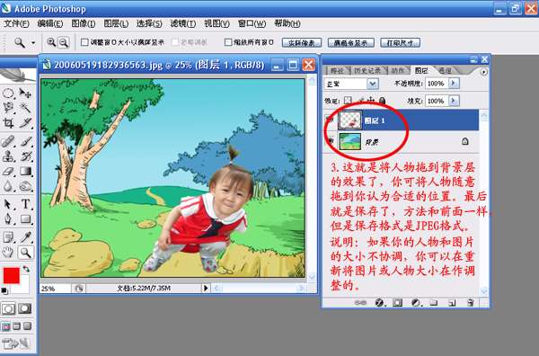Select the Magic Wand tool

[x=25, y=108]
